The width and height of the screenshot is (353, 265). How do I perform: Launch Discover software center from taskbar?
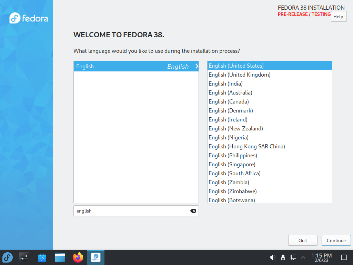(x=42, y=257)
